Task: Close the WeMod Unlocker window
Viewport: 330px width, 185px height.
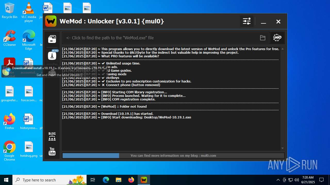Action: [x=278, y=22]
